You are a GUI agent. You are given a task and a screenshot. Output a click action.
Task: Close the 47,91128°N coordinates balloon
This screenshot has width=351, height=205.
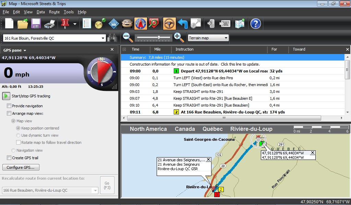click(x=313, y=153)
